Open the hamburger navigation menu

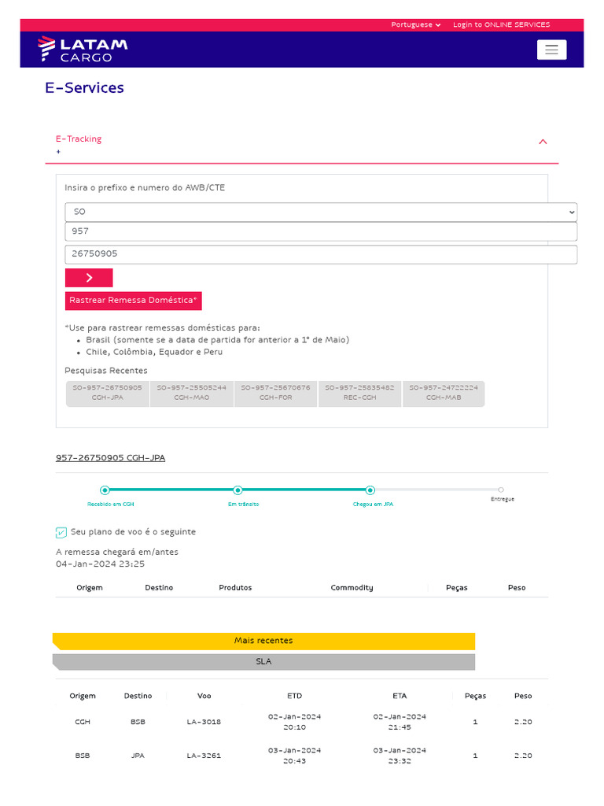[551, 50]
